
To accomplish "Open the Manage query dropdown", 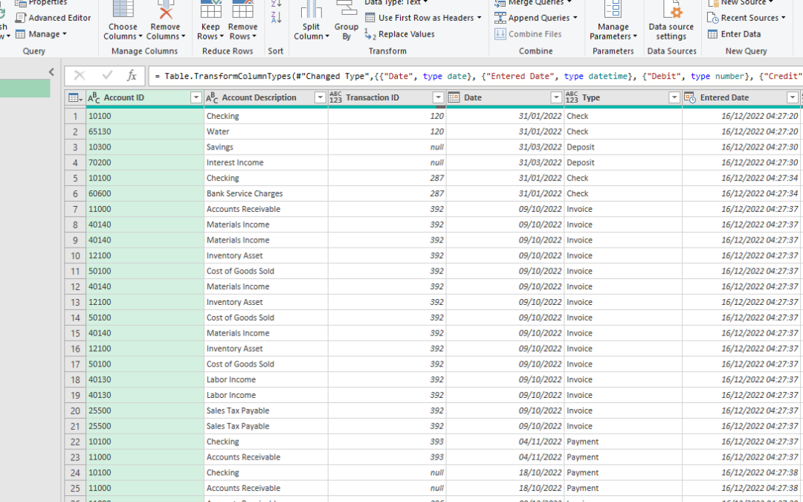I will click(x=41, y=34).
